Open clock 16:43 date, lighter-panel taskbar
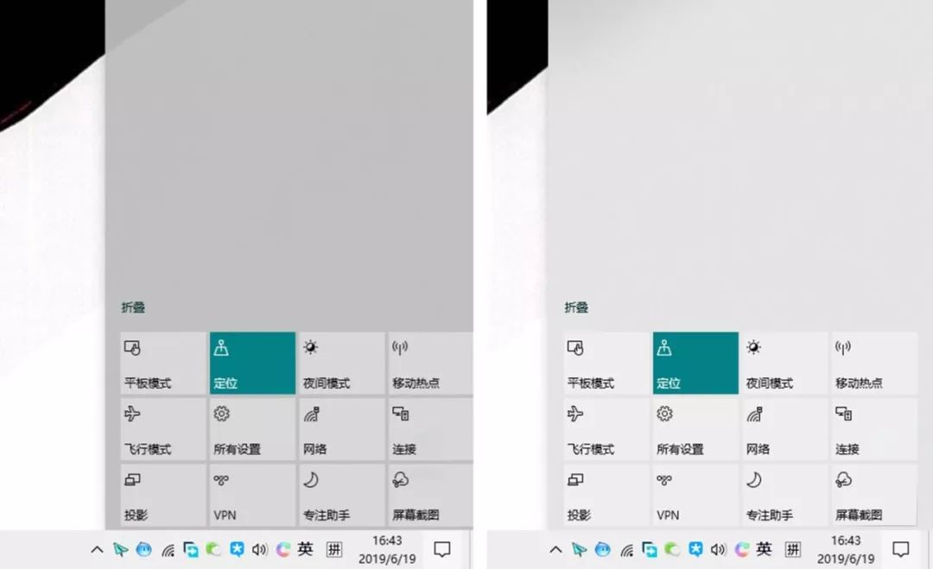Screen dimensions: 933x569 point(846,549)
